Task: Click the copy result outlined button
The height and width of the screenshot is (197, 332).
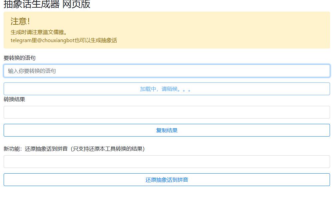Action: tap(166, 130)
